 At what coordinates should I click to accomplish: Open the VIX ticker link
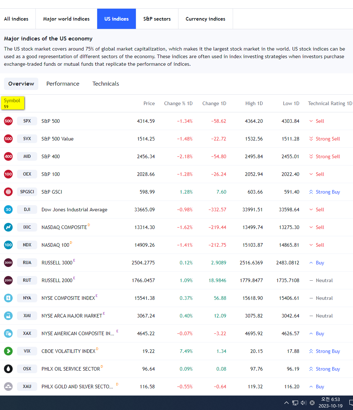[27, 351]
